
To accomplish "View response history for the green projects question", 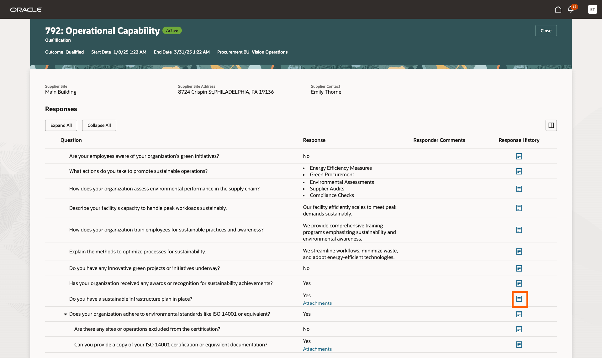I will pyautogui.click(x=519, y=268).
